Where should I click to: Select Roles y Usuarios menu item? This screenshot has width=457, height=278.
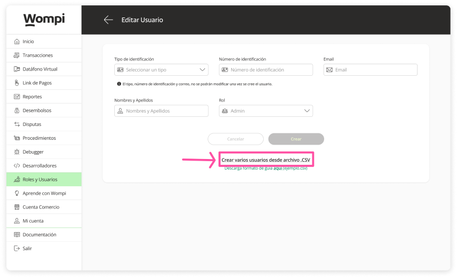[40, 180]
